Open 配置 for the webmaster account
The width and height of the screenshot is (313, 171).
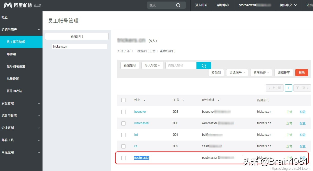(302, 123)
